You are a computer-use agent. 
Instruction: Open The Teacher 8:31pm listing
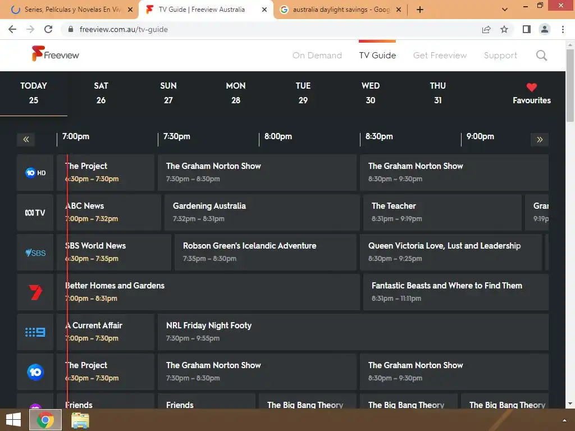[442, 213]
